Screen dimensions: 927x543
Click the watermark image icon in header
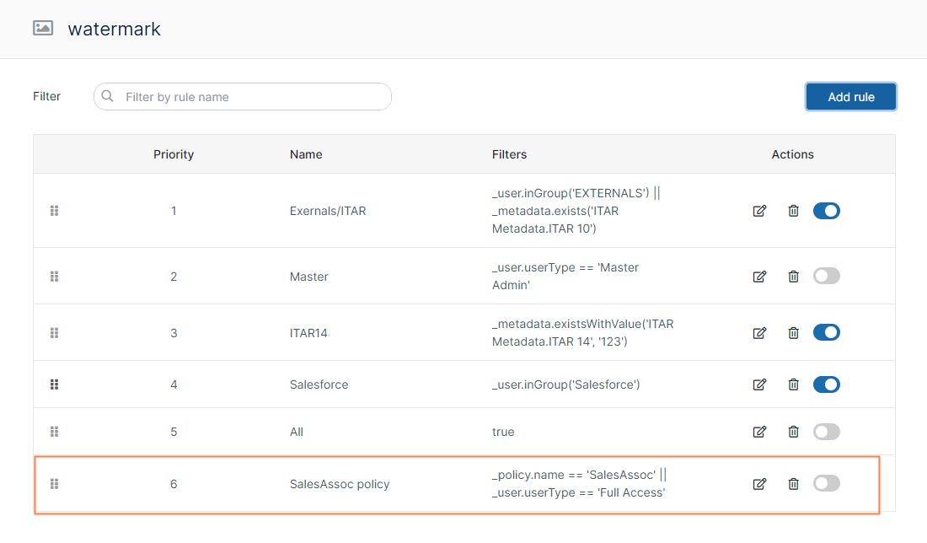coord(43,29)
